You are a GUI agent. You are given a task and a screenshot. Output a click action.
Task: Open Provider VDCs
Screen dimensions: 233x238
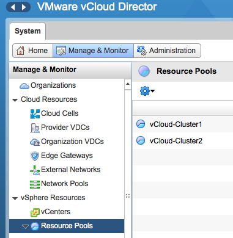coord(65,128)
